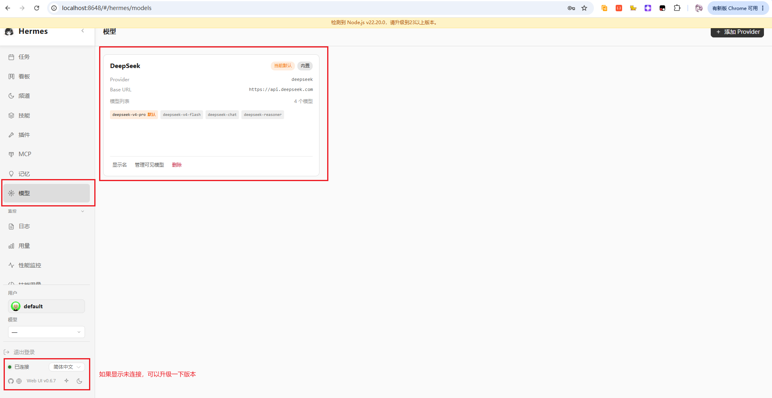Click 管理可见模型 on the DeepSeek card

(149, 165)
